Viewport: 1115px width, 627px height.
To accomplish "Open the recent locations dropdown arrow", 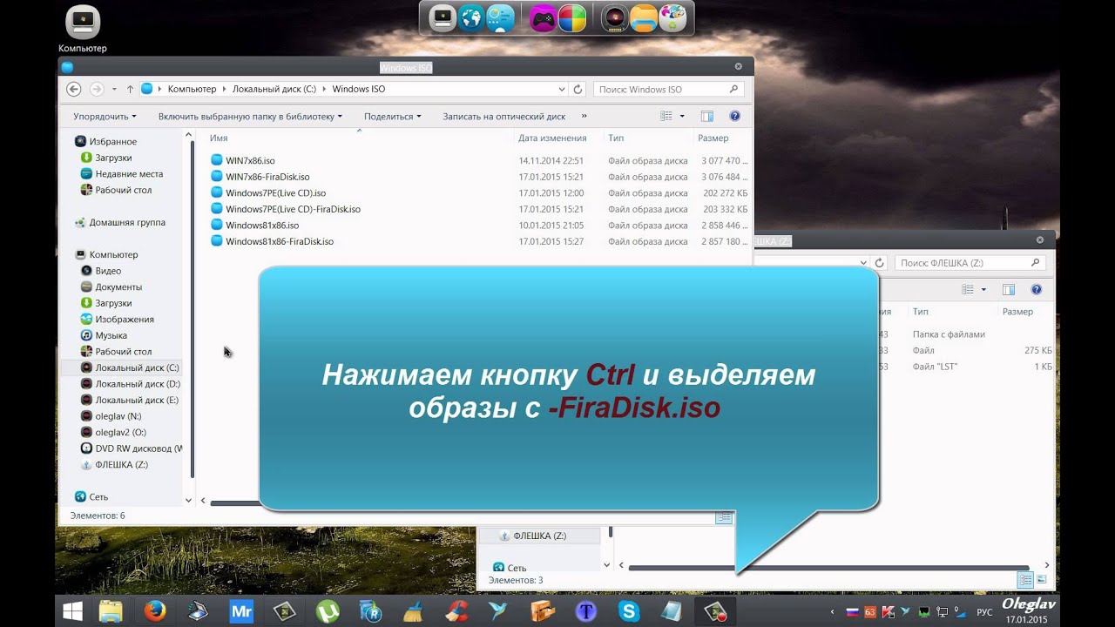I will [x=112, y=89].
